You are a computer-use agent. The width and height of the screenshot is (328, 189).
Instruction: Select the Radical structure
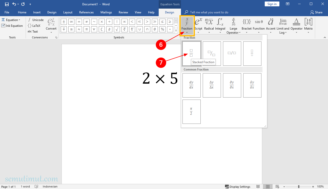tap(209, 24)
